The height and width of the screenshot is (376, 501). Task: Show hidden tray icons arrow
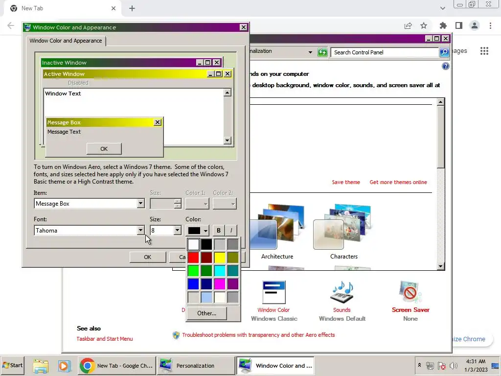pyautogui.click(x=419, y=365)
